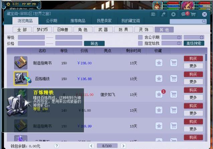
Task: Select the 其他 category
Action: point(164,30)
